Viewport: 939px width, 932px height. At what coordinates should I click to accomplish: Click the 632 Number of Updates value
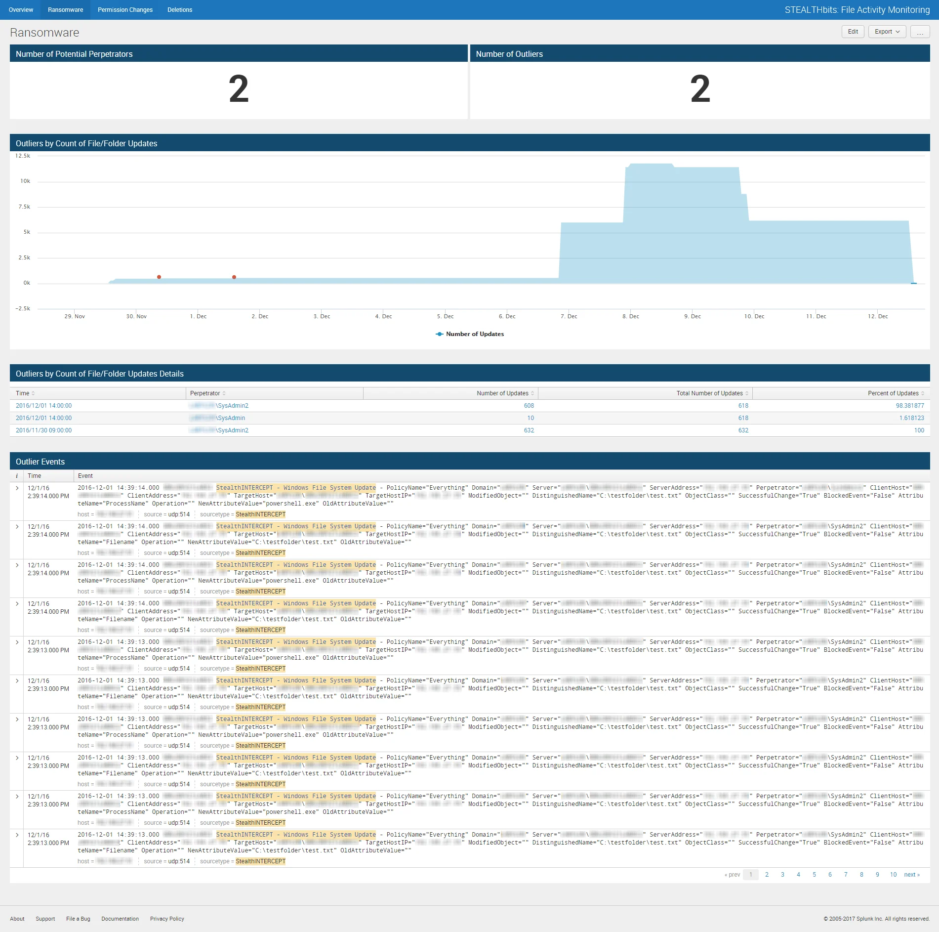[x=529, y=430]
